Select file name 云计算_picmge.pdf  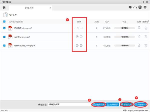pyautogui.click(x=22, y=37)
